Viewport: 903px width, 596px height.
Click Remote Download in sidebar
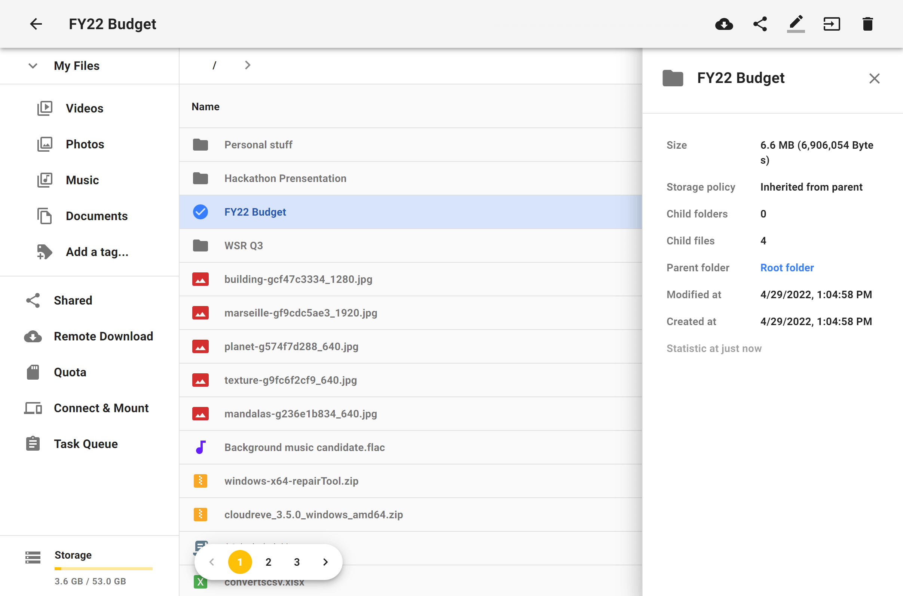(103, 336)
